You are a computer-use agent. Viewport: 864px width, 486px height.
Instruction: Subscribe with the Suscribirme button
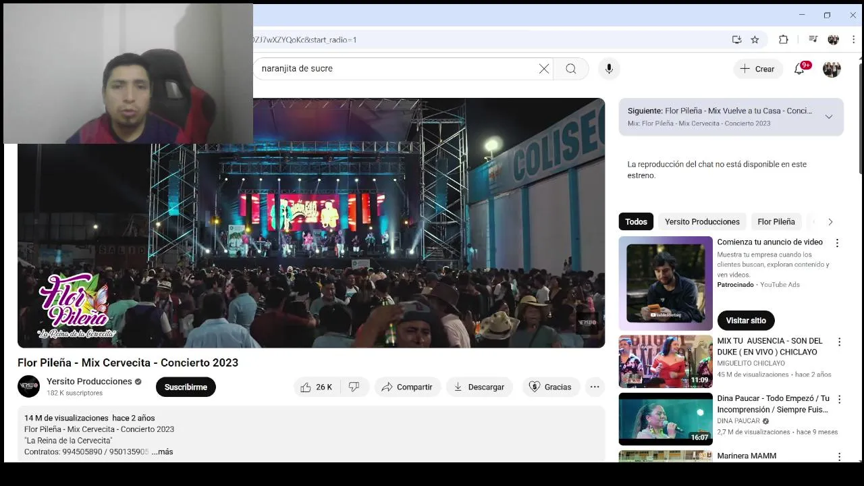[186, 387]
